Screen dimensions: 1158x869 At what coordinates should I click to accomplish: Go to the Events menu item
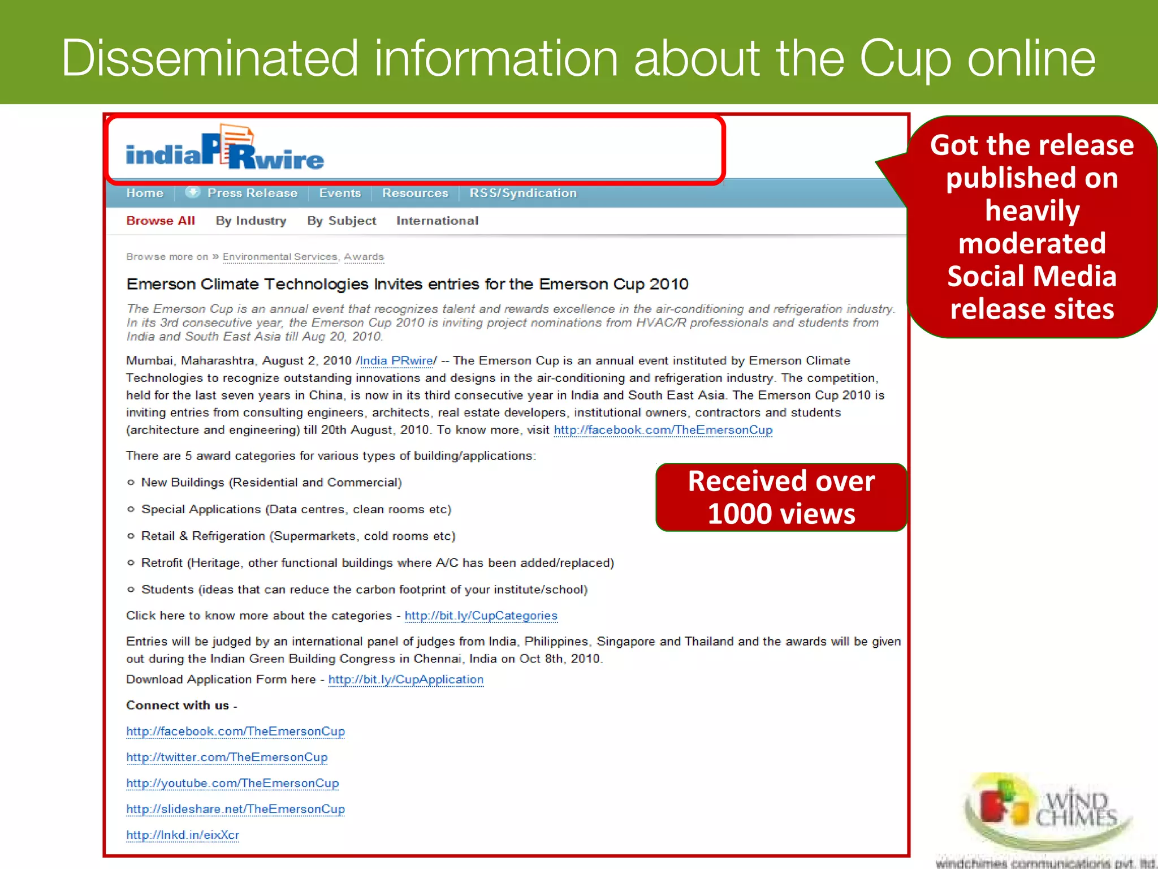340,193
